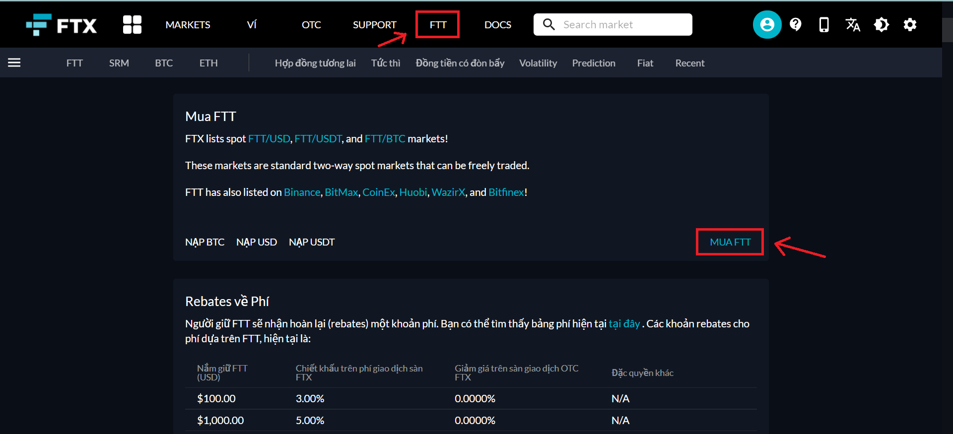The width and height of the screenshot is (953, 434).
Task: Click the help question mark icon
Action: click(796, 25)
